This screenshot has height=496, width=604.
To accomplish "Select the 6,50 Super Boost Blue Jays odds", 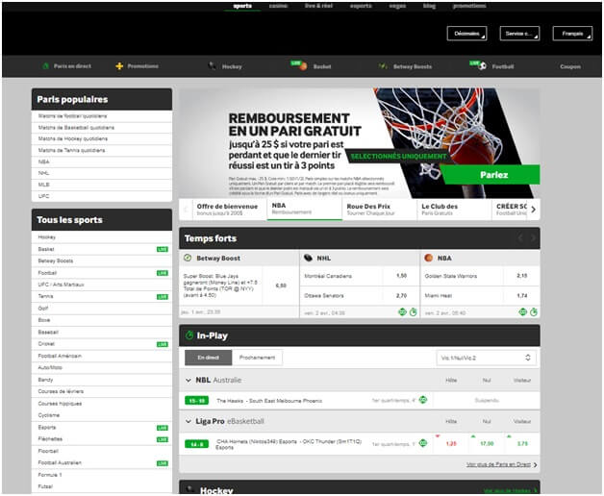I will (281, 285).
